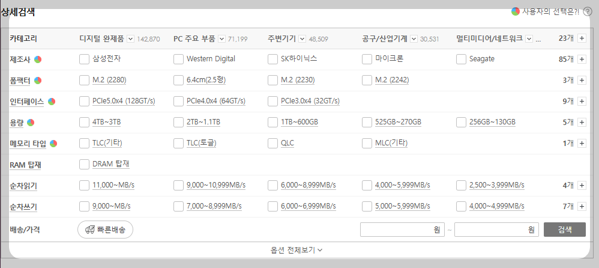Check the PCIe4.0x4 (64GT/s) checkbox

coord(178,102)
